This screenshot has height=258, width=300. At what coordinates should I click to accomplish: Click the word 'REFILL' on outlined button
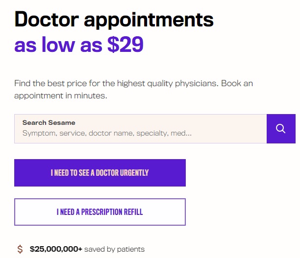click(x=133, y=212)
